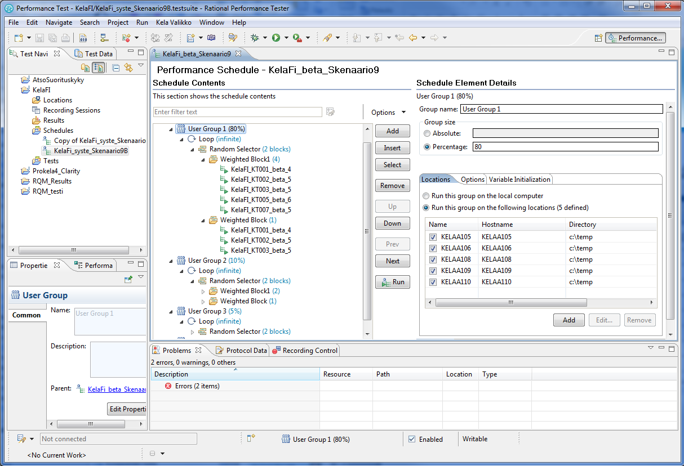Open the Project menu

click(x=118, y=23)
